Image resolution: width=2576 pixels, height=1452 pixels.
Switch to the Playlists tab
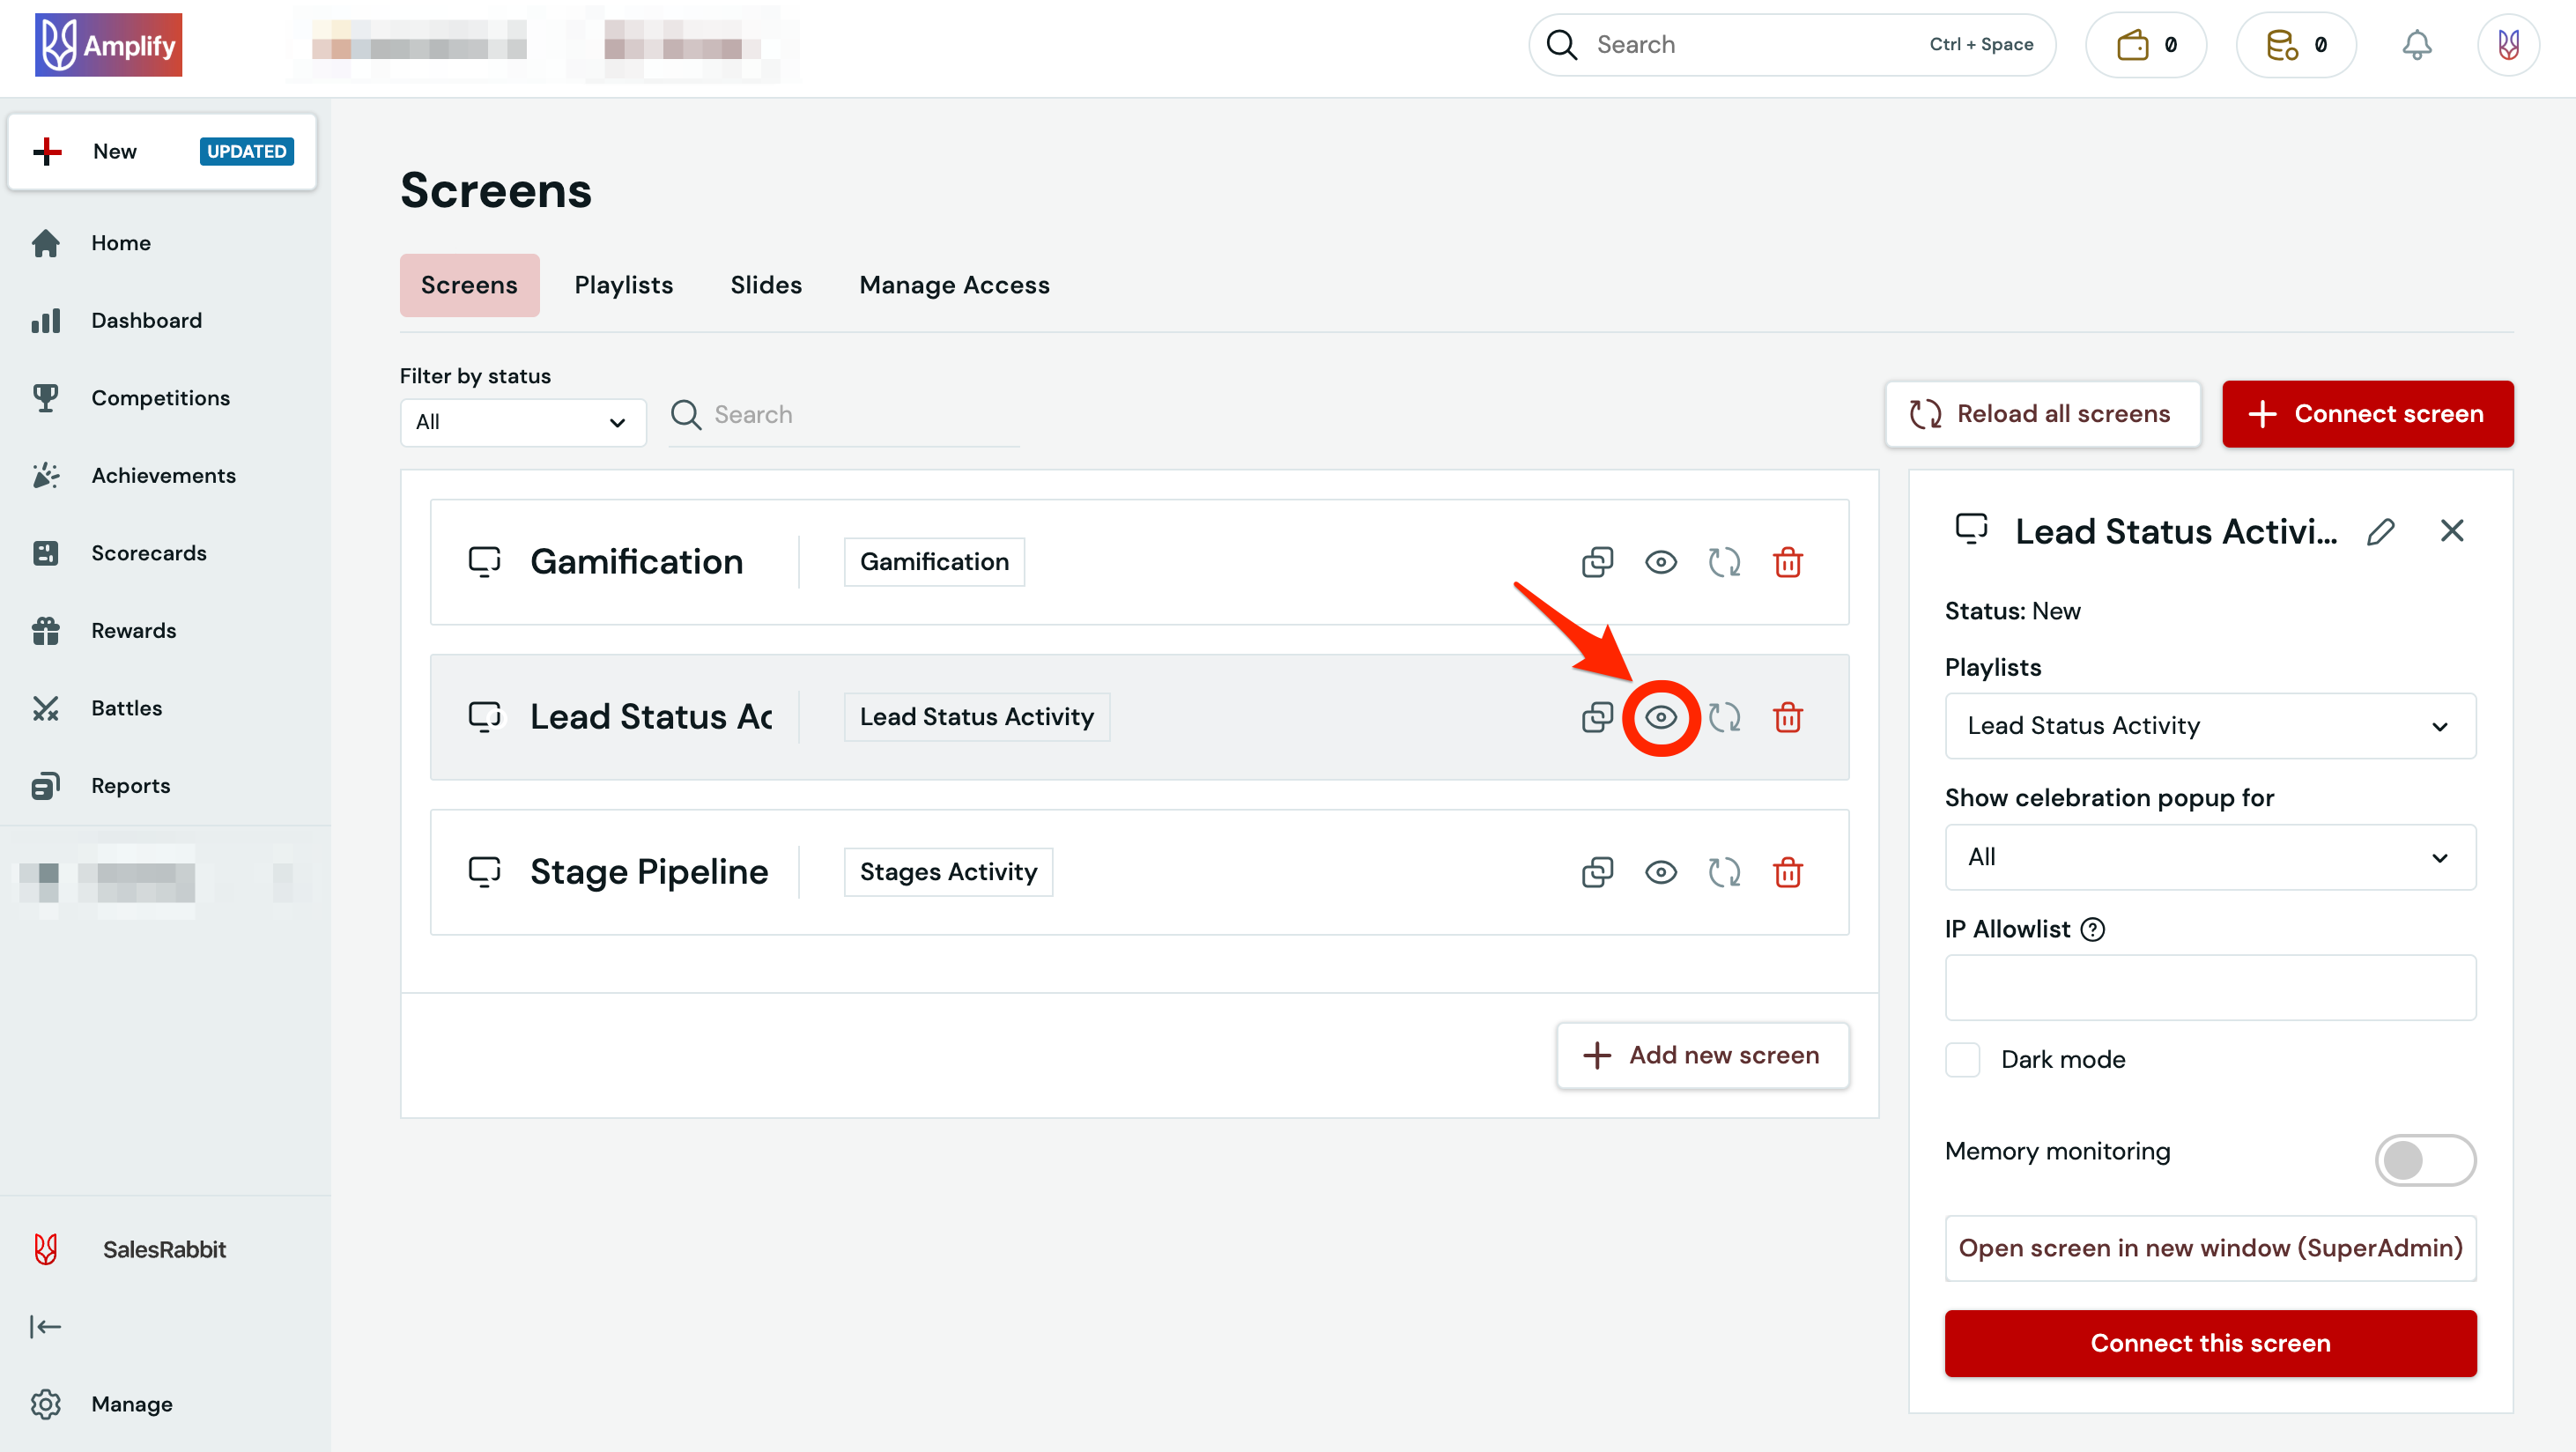click(x=623, y=285)
